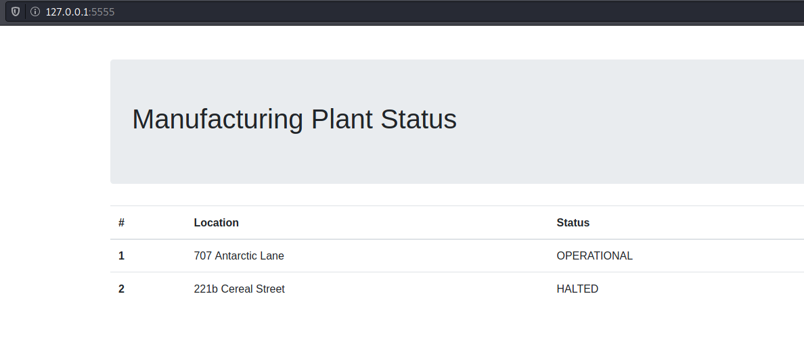Open the site information icon
Screen dimensions: 804x342
[x=35, y=11]
